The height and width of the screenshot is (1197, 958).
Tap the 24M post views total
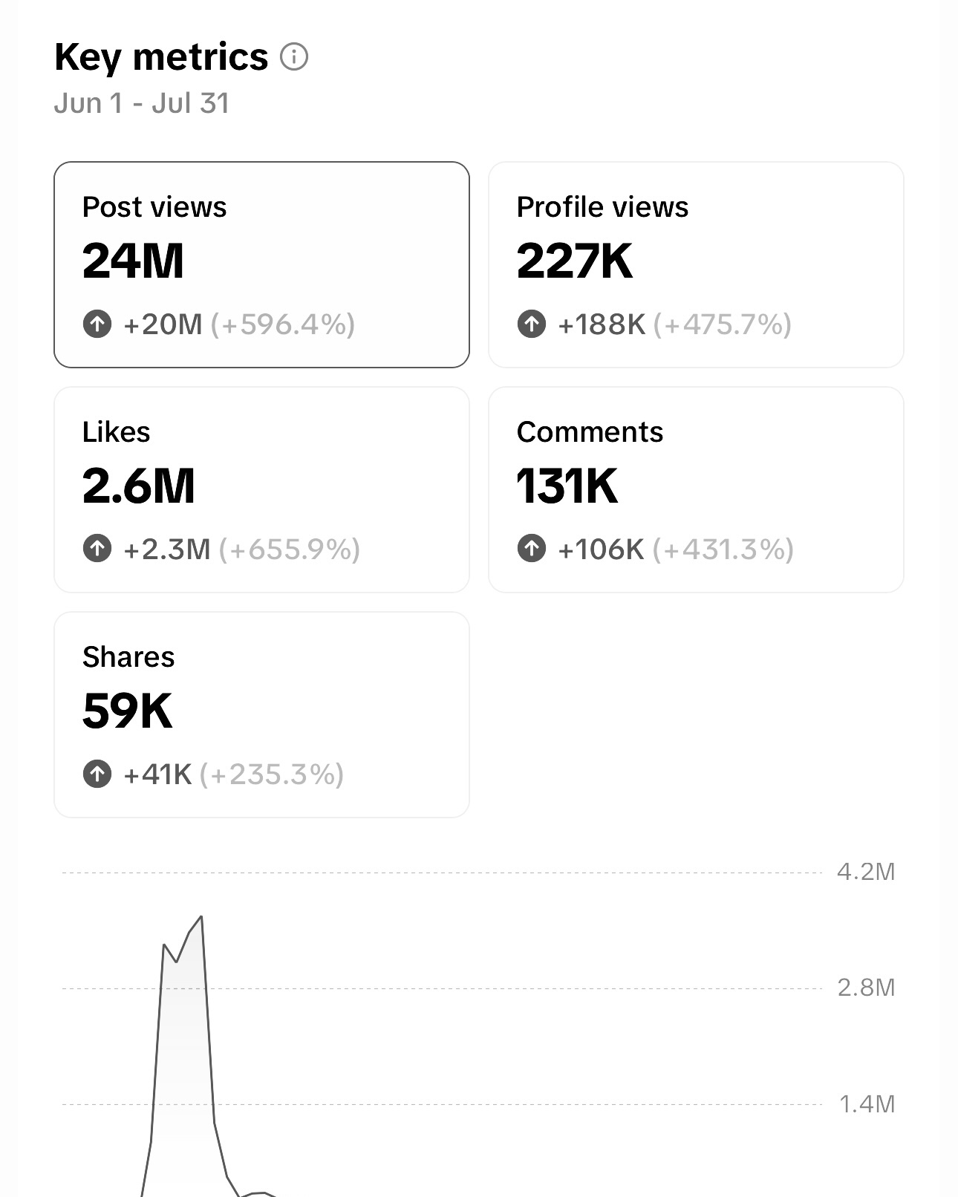tap(133, 261)
